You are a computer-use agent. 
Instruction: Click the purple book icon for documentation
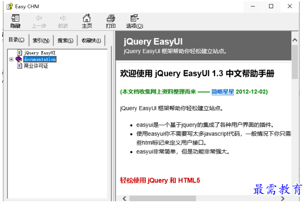(x=19, y=59)
